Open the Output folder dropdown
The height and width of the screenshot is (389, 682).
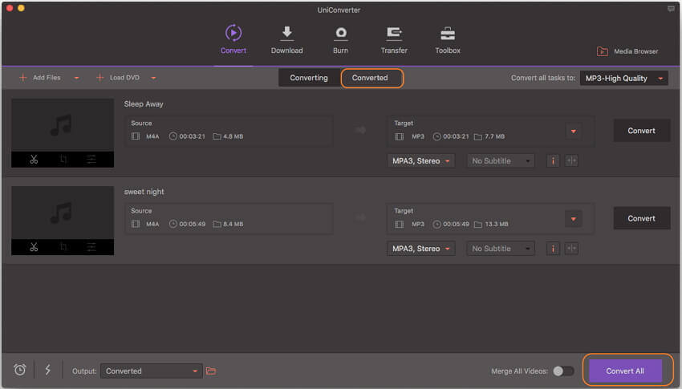tap(152, 371)
